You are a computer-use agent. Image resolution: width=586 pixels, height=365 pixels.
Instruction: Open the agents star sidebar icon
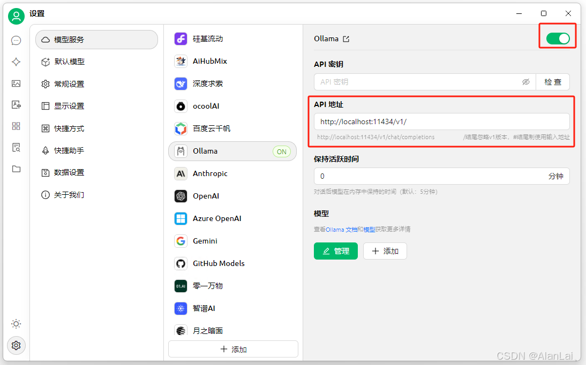(16, 62)
